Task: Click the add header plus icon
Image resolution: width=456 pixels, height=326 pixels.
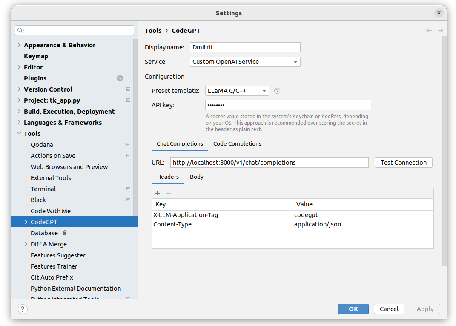Action: pos(158,193)
